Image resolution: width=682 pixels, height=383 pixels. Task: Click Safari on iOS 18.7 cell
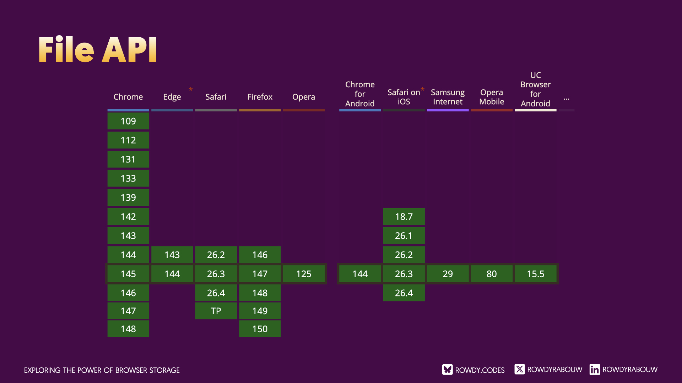pyautogui.click(x=404, y=217)
